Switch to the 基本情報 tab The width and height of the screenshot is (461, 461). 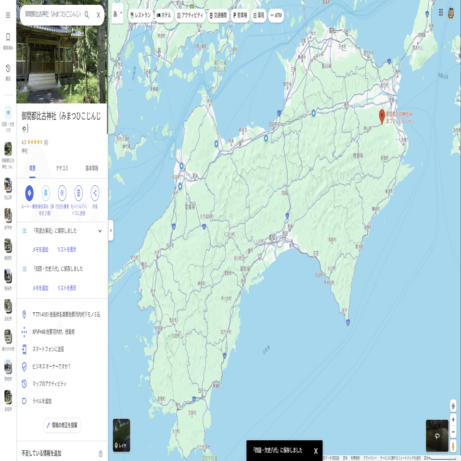[x=92, y=168]
